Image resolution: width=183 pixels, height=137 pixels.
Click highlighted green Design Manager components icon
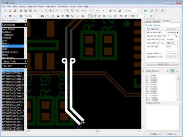pyautogui.click(x=172, y=71)
